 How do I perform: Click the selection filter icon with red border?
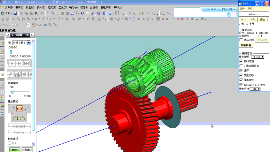(33, 25)
